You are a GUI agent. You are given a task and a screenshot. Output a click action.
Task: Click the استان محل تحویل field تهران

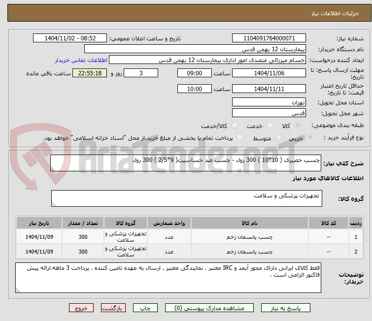(269, 102)
